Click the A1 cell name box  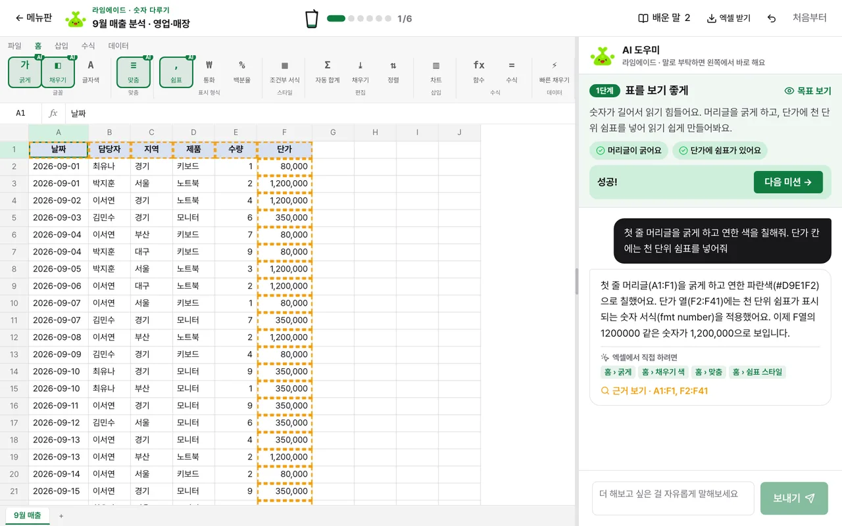point(21,113)
